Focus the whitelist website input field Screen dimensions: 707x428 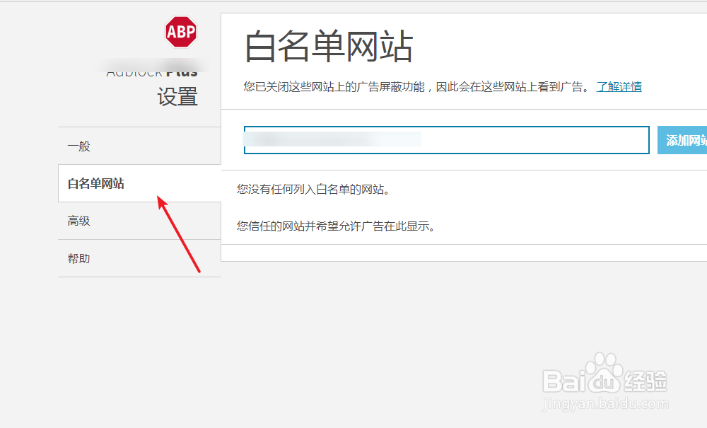[446, 140]
